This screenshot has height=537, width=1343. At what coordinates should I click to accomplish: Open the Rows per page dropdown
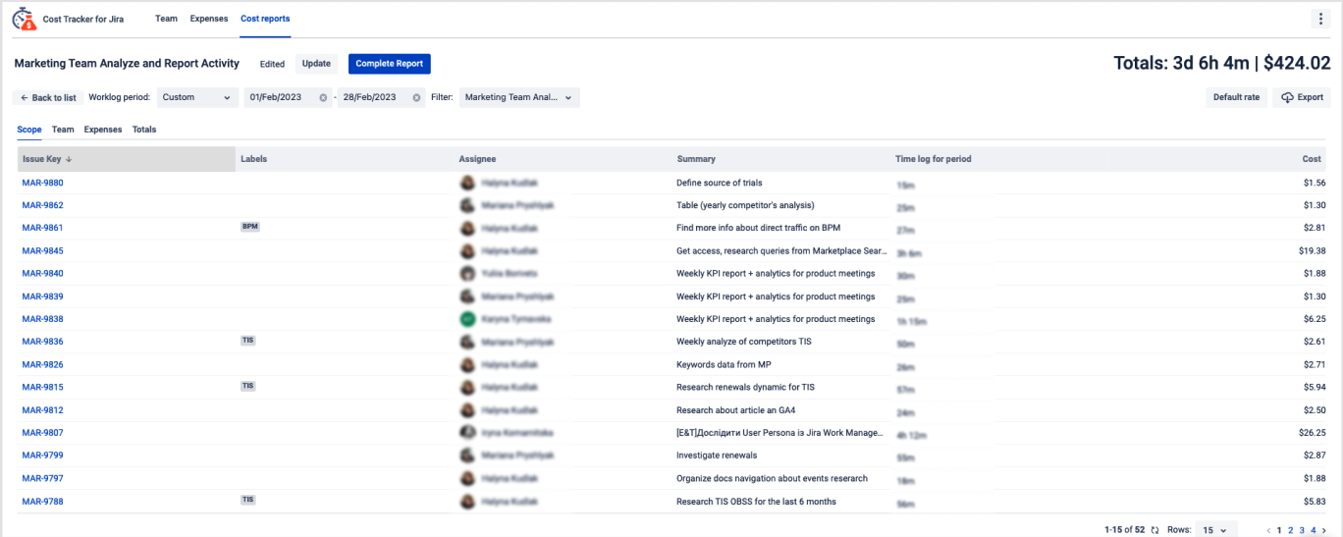tap(1216, 530)
